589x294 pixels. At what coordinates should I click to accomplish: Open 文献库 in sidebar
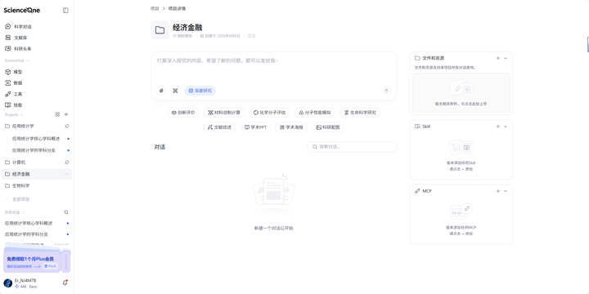[x=20, y=38]
